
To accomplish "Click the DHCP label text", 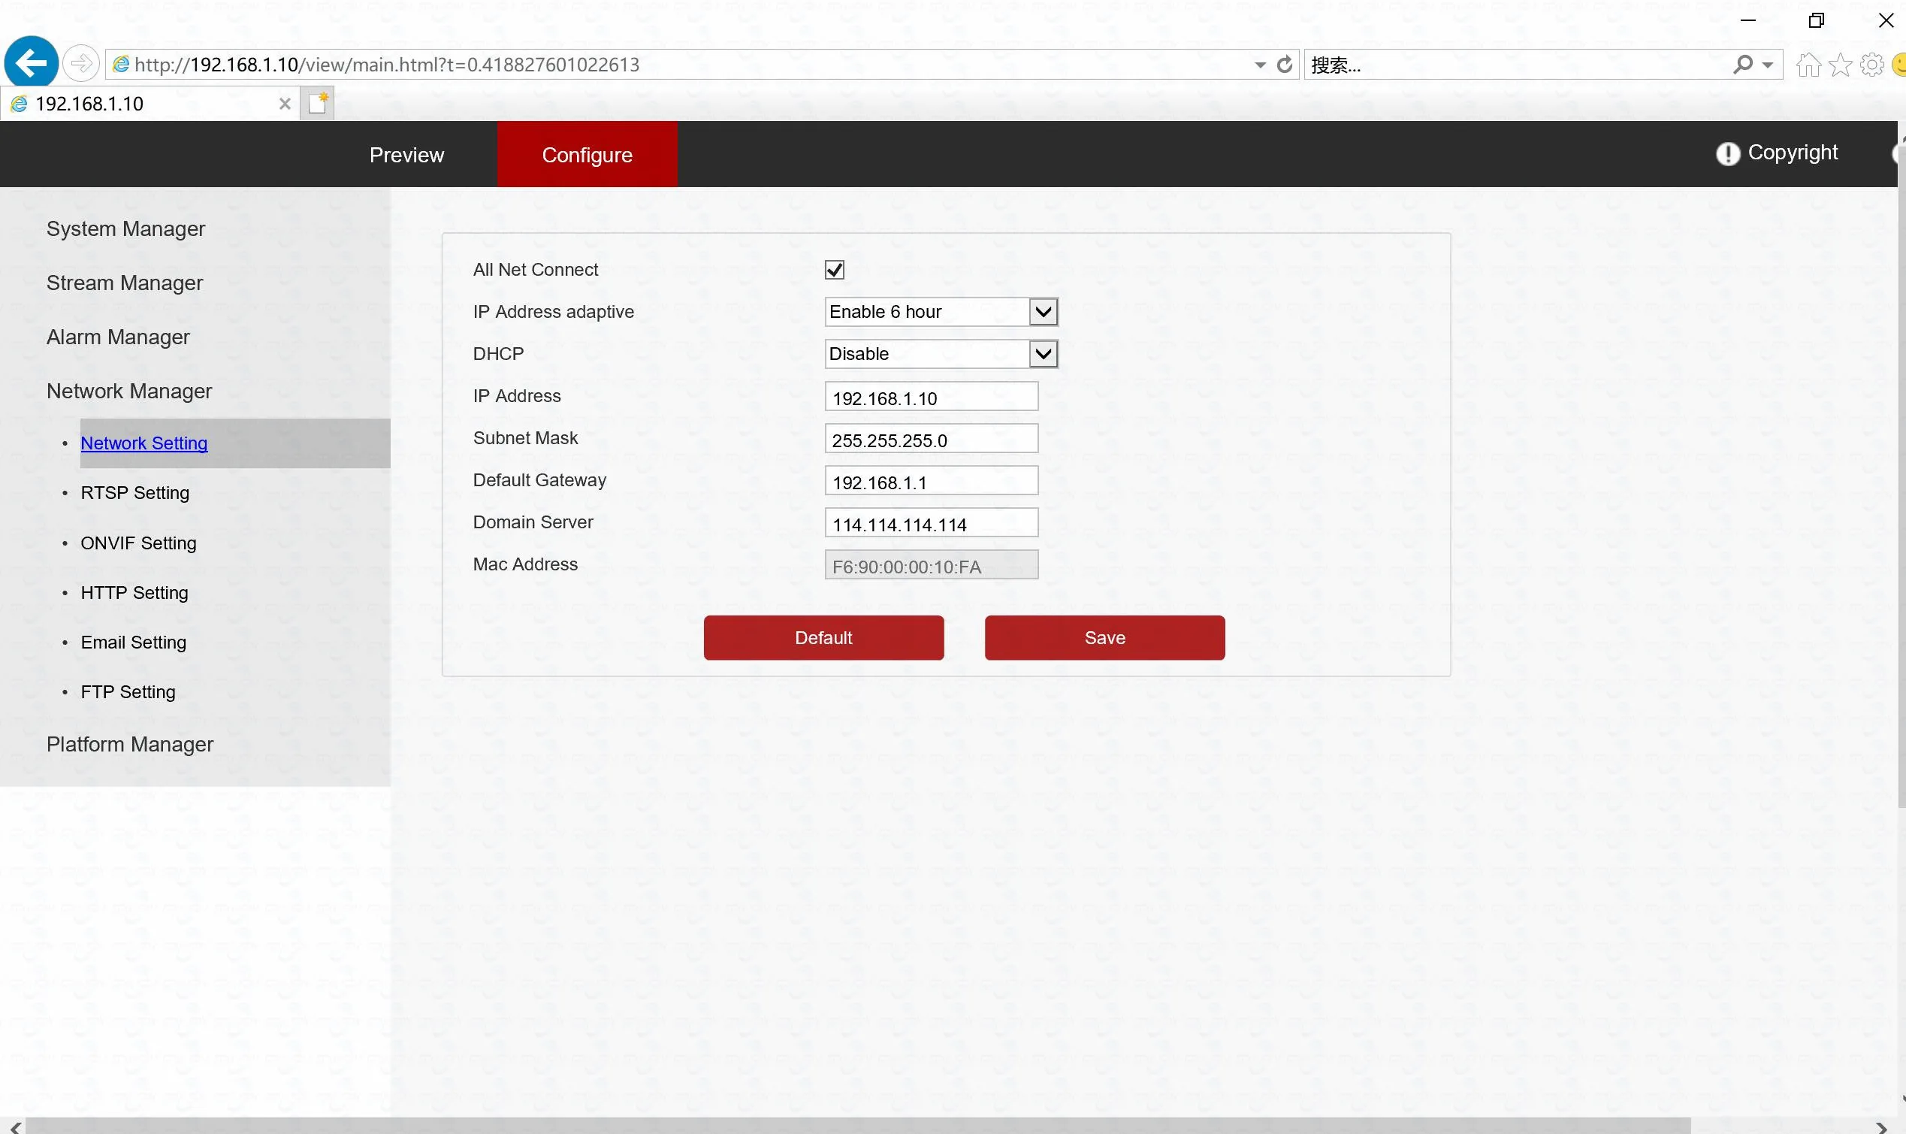I will coord(498,354).
